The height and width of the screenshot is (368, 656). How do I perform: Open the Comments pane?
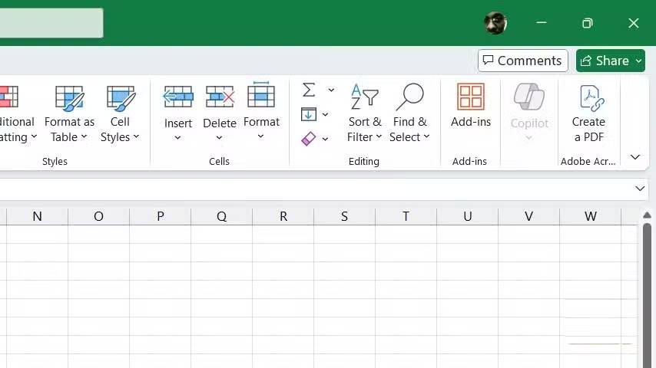click(523, 61)
